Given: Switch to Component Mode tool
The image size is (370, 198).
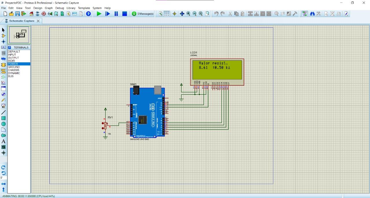Looking at the screenshot, I should [3, 36].
